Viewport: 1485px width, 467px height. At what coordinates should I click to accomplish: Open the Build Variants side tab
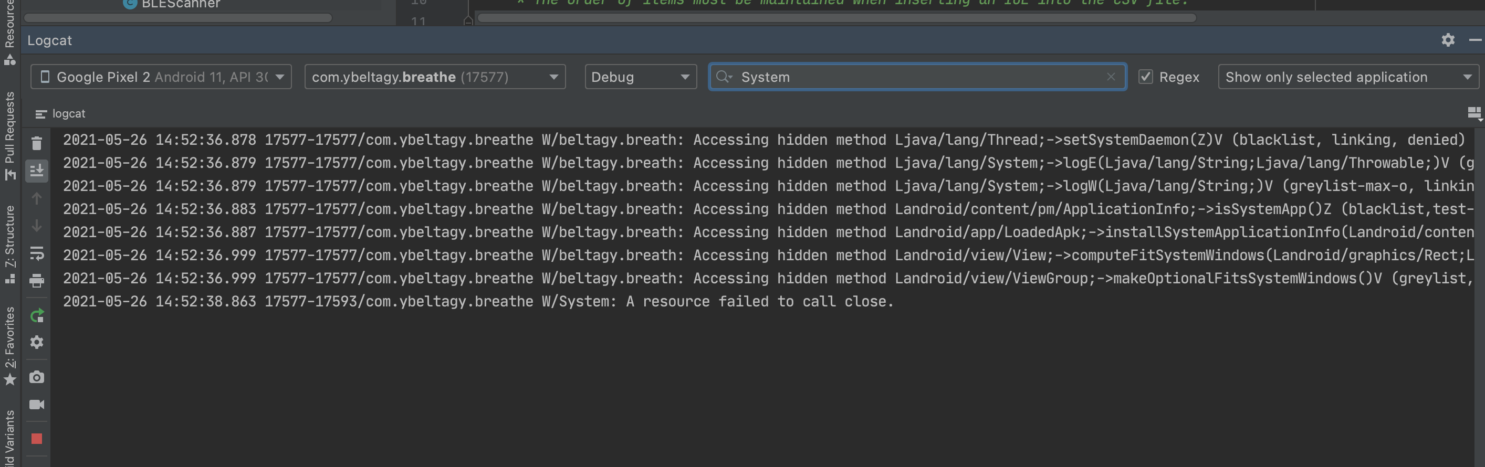tap(10, 438)
